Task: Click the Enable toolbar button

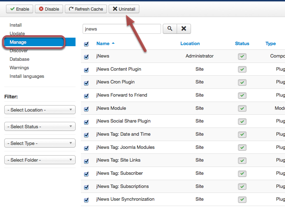Action: click(x=20, y=9)
